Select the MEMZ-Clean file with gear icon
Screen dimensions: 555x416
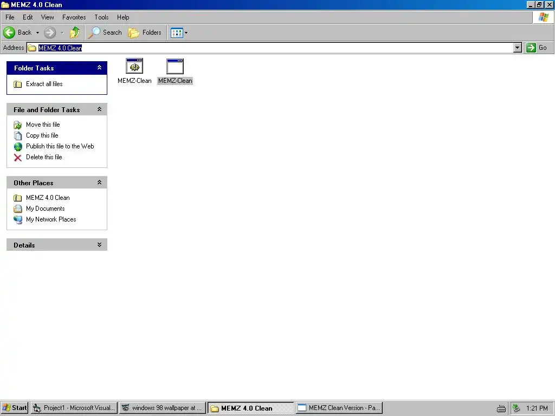(134, 71)
